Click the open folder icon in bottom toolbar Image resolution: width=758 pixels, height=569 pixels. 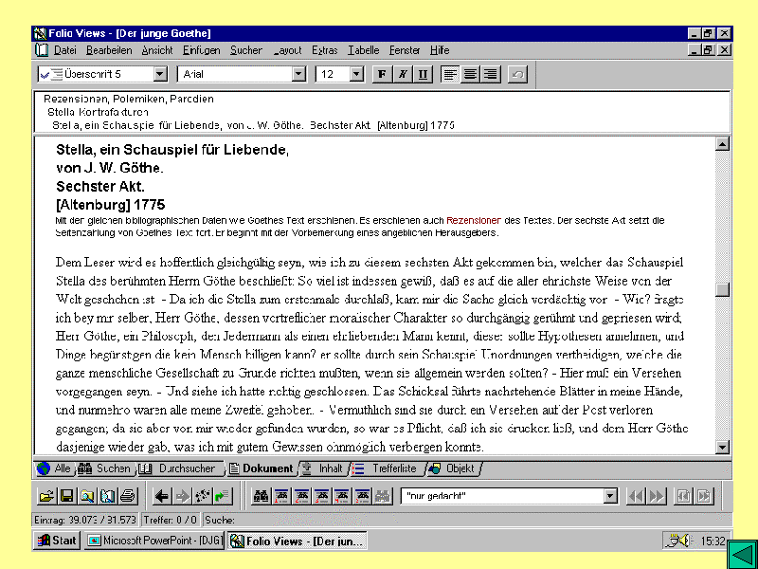click(x=45, y=496)
